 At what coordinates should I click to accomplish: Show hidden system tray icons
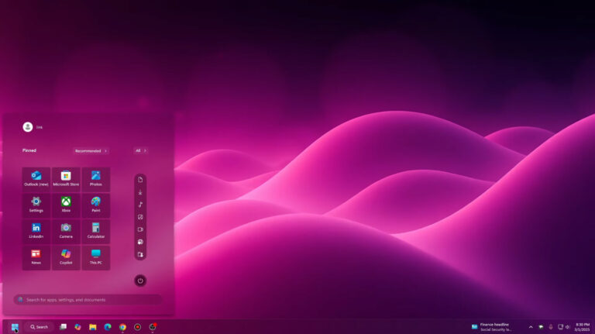coord(531,327)
